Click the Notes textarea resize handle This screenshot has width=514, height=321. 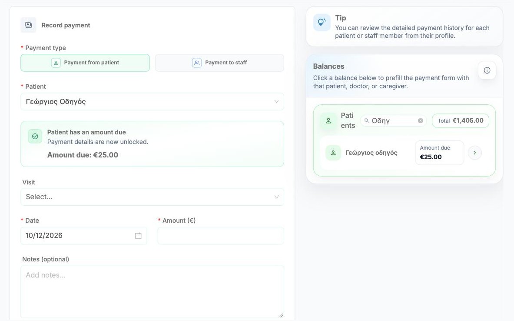[281, 315]
